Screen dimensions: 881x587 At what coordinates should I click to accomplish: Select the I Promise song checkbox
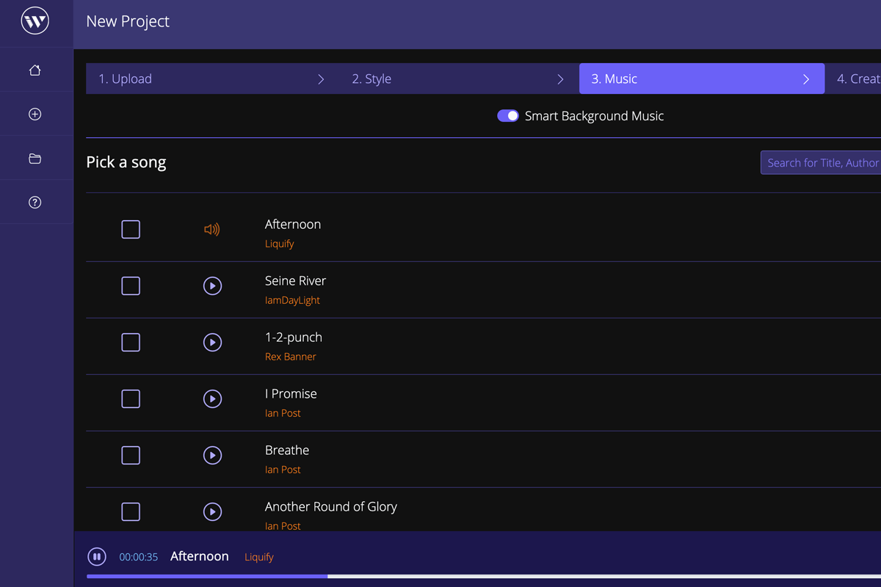coord(131,399)
